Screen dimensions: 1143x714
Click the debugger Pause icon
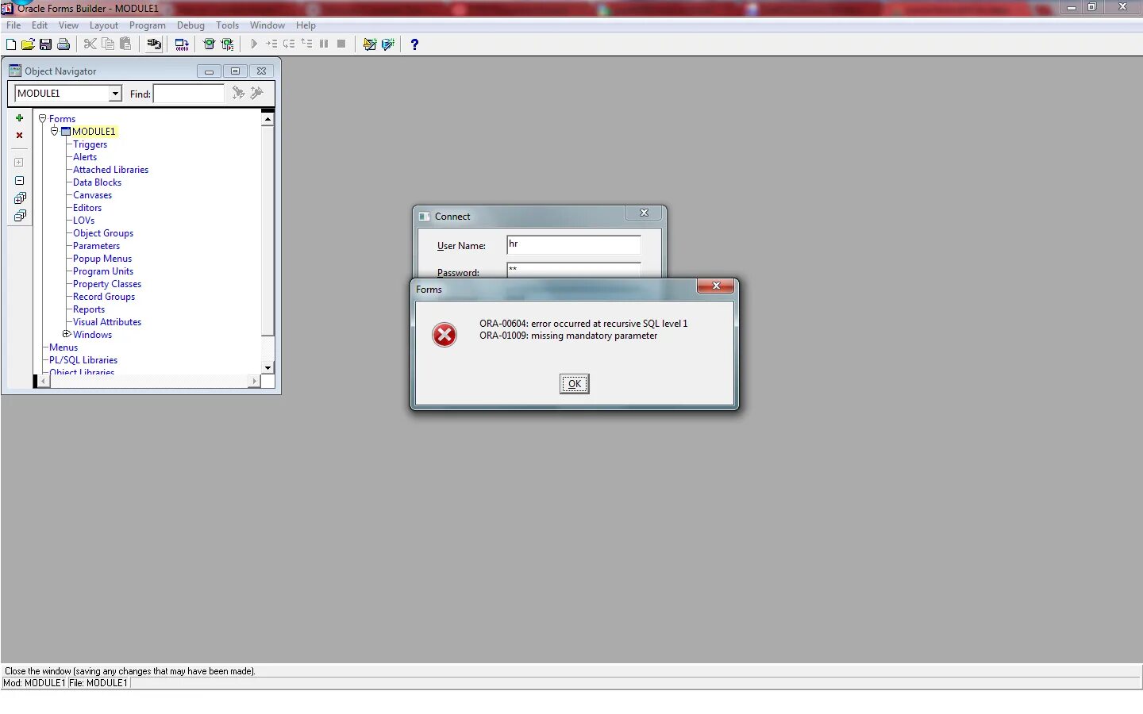click(324, 44)
